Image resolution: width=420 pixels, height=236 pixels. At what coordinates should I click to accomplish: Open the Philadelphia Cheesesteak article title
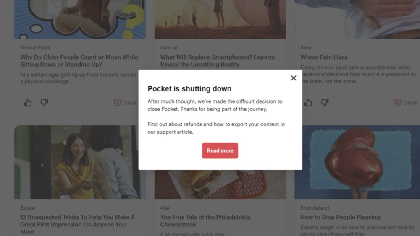pyautogui.click(x=205, y=221)
